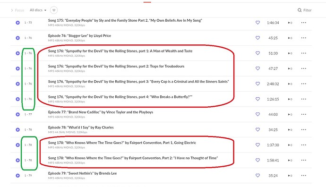326x187 pixels.
Task: Click play count on Brand New Cadillac row
Action: pos(290,114)
